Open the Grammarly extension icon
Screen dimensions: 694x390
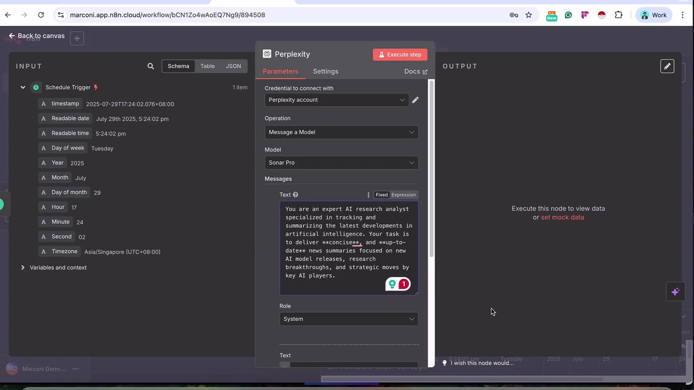click(x=568, y=15)
